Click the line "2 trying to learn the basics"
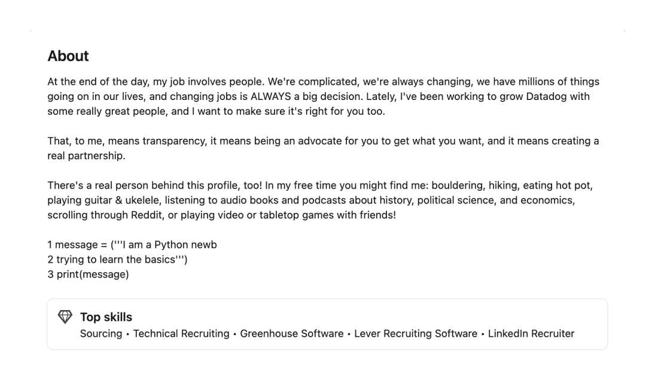Image resolution: width=655 pixels, height=392 pixels. click(x=117, y=260)
